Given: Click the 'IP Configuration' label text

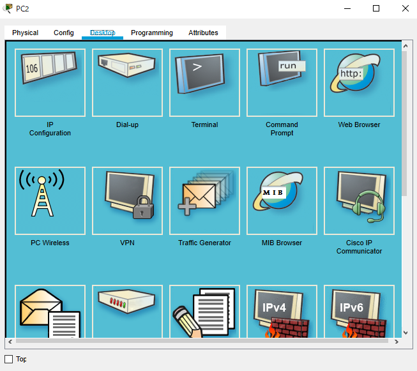Looking at the screenshot, I should coord(50,129).
